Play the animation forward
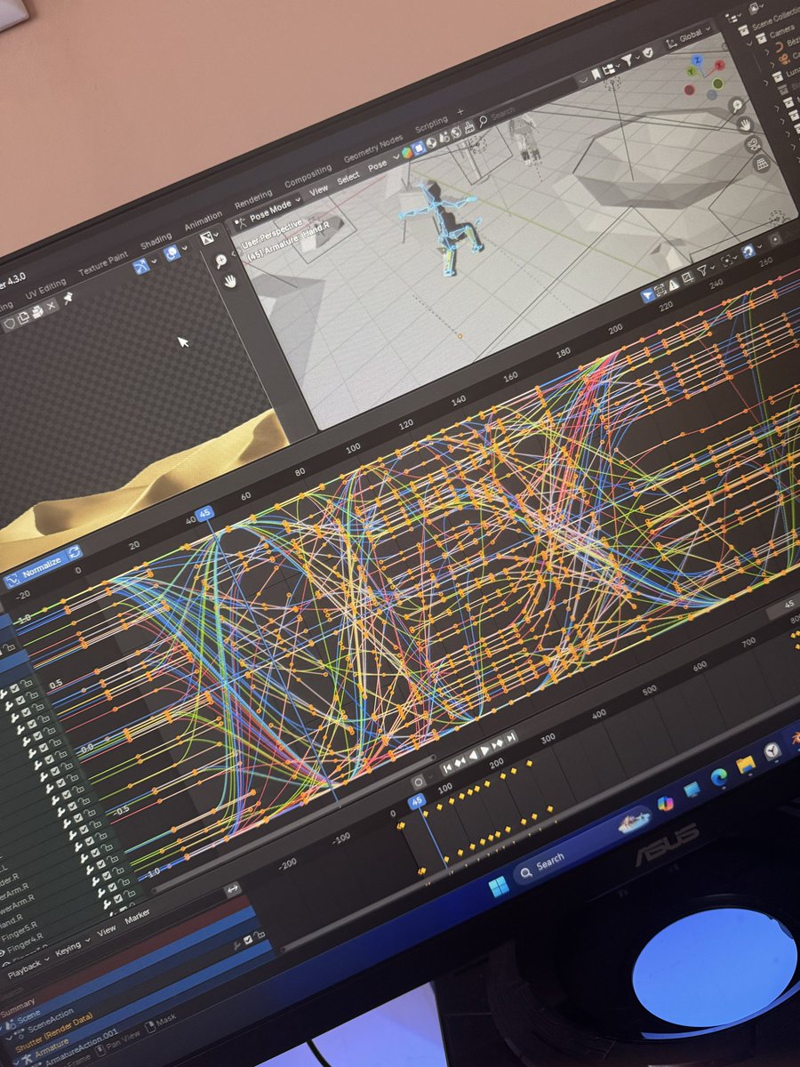The width and height of the screenshot is (800, 1067). coord(485,751)
